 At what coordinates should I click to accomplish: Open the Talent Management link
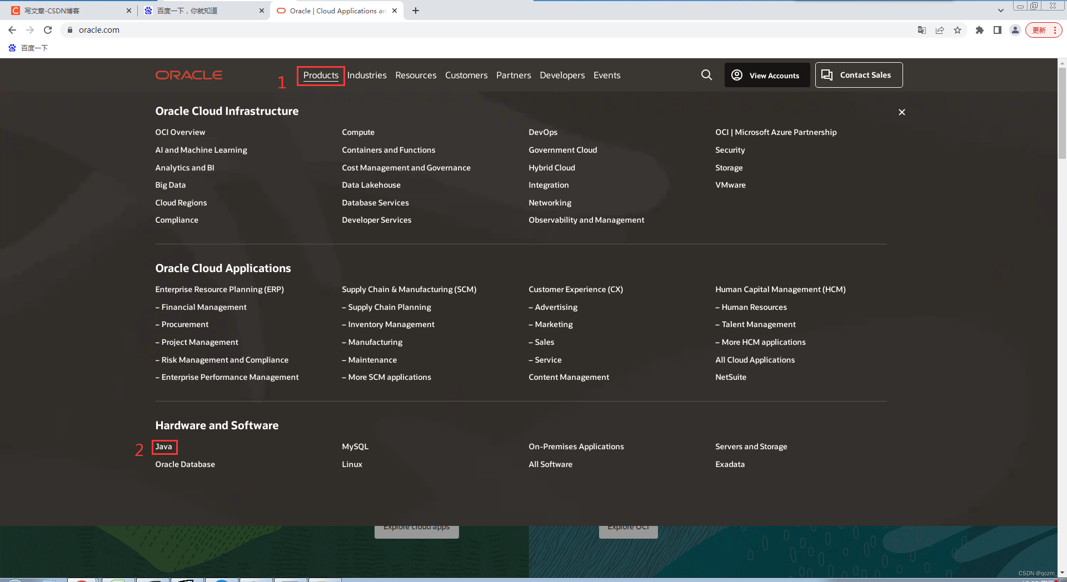pyautogui.click(x=755, y=324)
